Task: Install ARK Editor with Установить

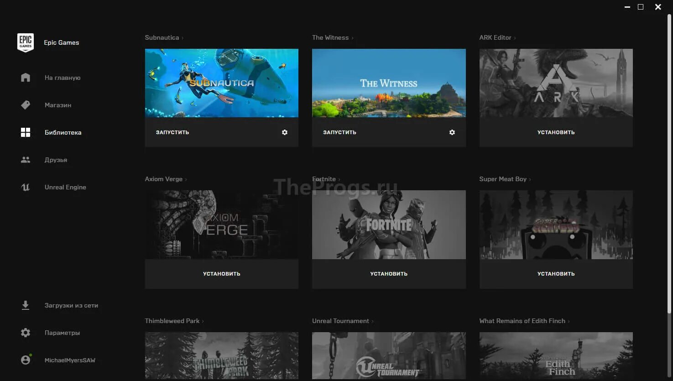Action: tap(556, 132)
